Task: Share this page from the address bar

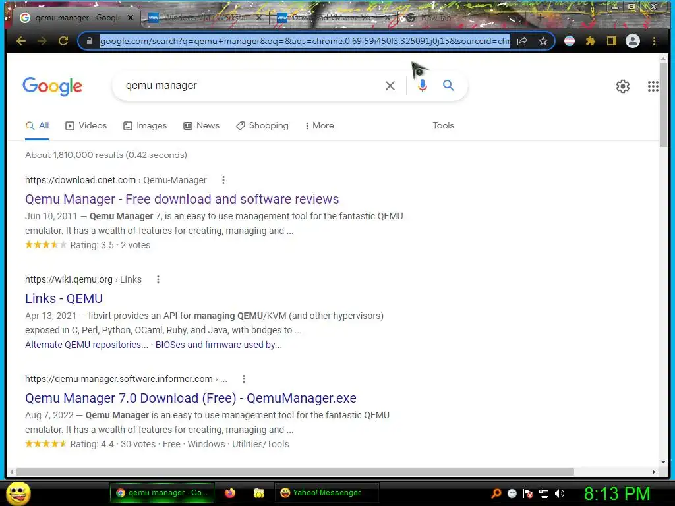Action: coord(522,41)
